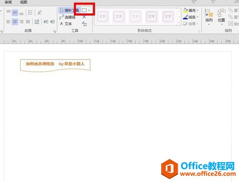Click the Arrange (排列) button
The height and width of the screenshot is (182, 239).
(209, 17)
